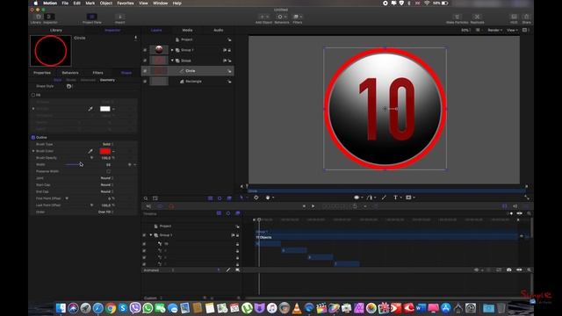Click the Import toolbar button
Viewport: 562px width, 316px height.
[120, 17]
